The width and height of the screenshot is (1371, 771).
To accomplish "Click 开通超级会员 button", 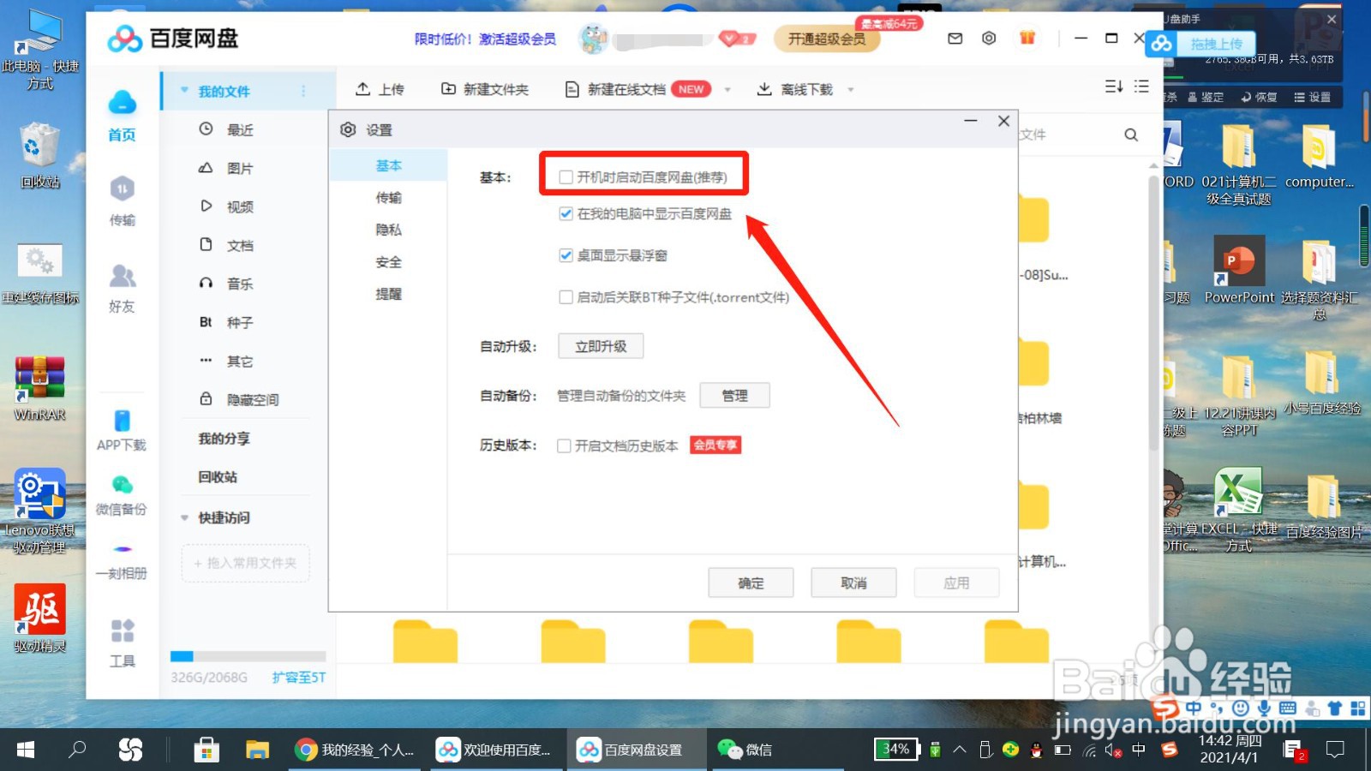I will click(x=827, y=39).
